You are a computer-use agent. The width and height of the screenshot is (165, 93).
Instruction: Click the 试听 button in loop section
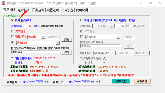point(129,37)
